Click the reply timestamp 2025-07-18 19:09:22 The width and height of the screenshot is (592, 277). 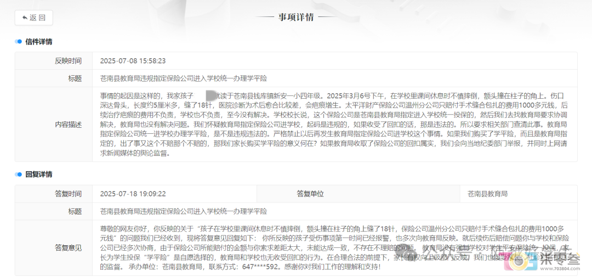tap(133, 194)
